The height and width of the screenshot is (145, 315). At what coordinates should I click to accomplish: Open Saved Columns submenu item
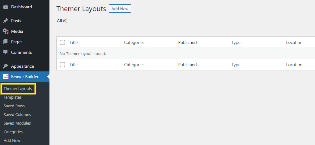[17, 114]
